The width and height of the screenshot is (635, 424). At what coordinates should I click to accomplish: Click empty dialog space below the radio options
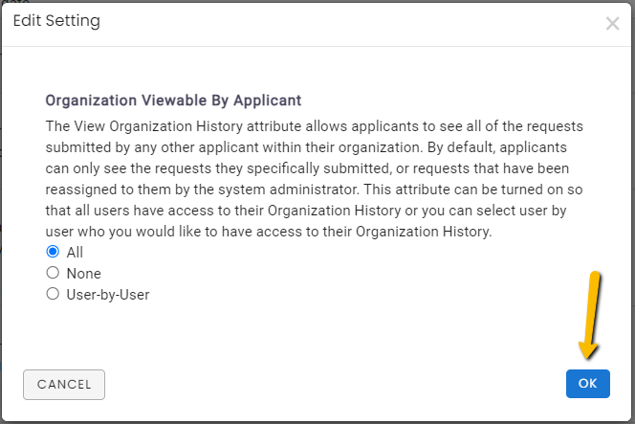pyautogui.click(x=317, y=332)
